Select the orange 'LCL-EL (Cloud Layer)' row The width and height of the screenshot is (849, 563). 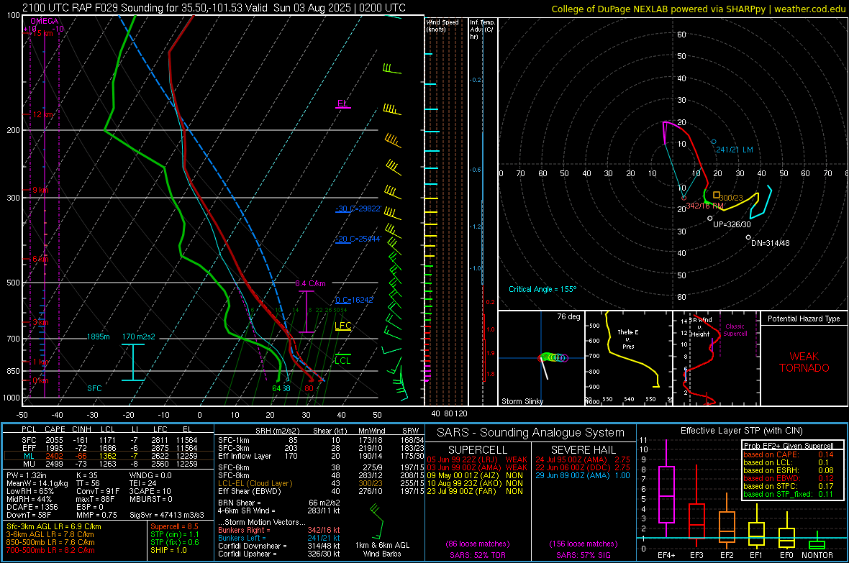321,483
